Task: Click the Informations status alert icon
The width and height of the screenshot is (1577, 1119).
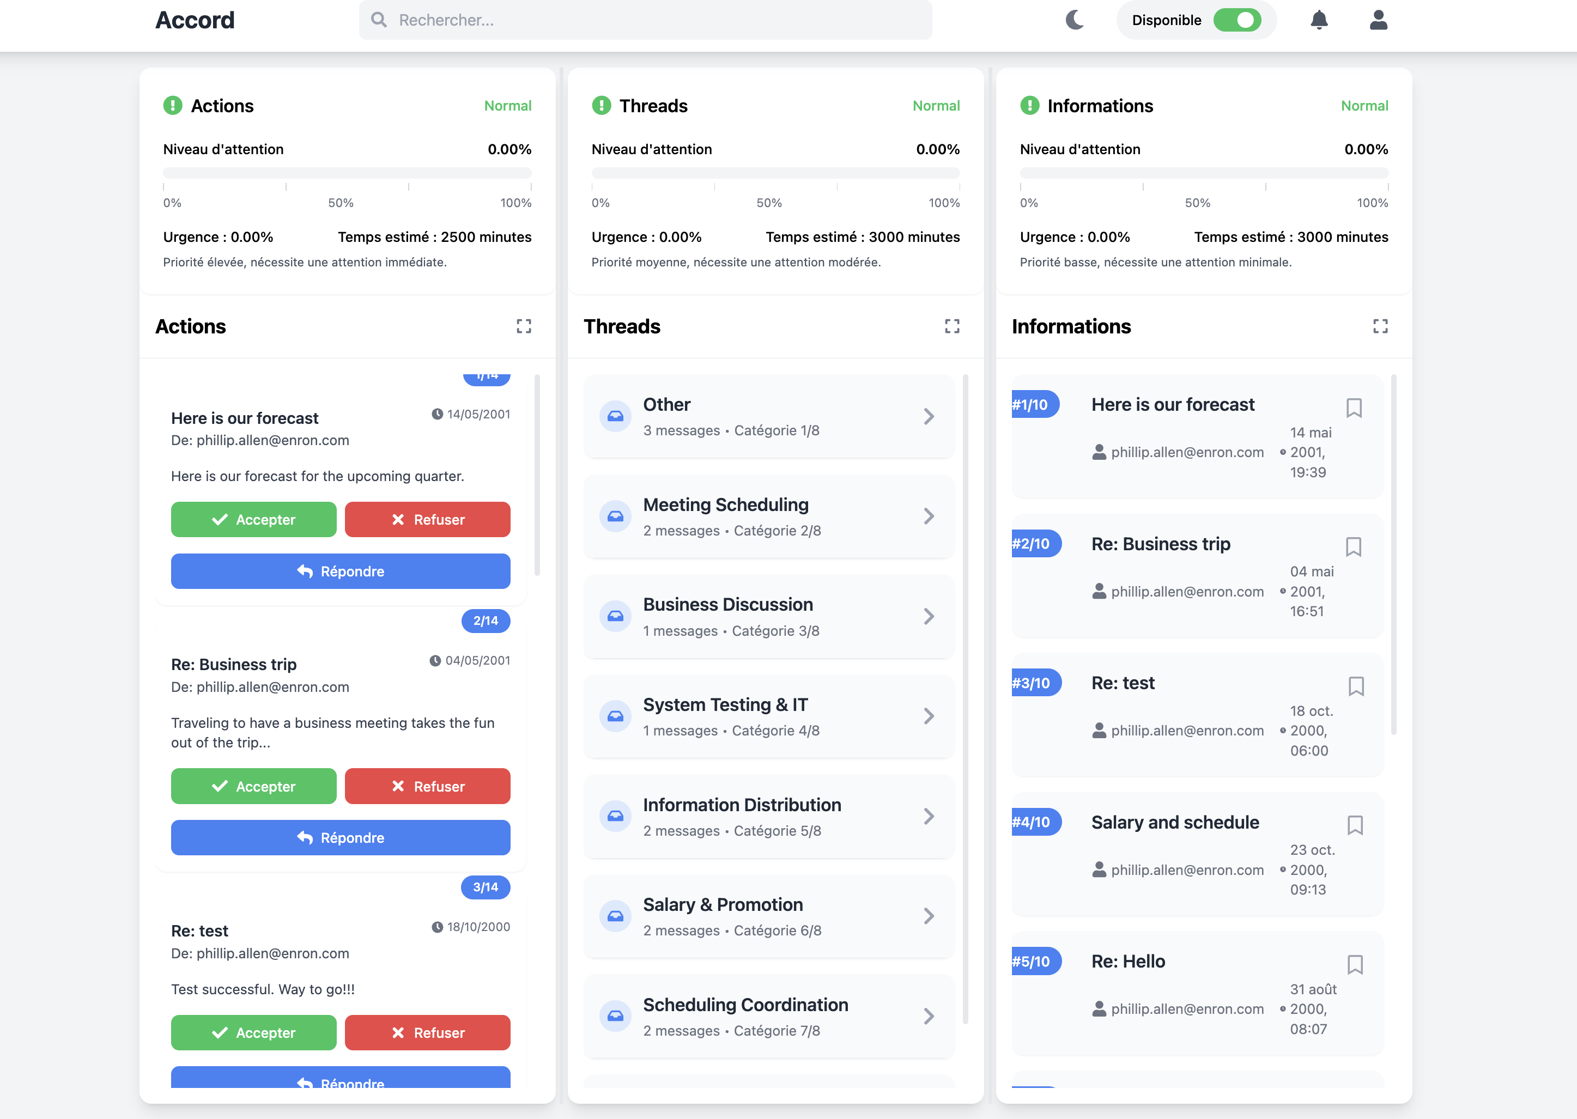Action: (1029, 106)
